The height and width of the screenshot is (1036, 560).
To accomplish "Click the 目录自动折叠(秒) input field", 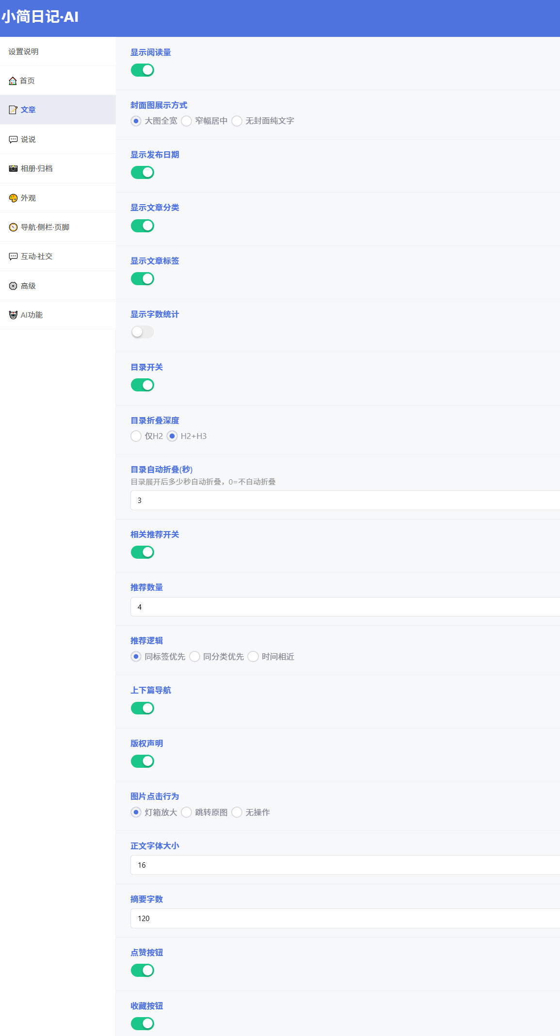I will coord(345,501).
